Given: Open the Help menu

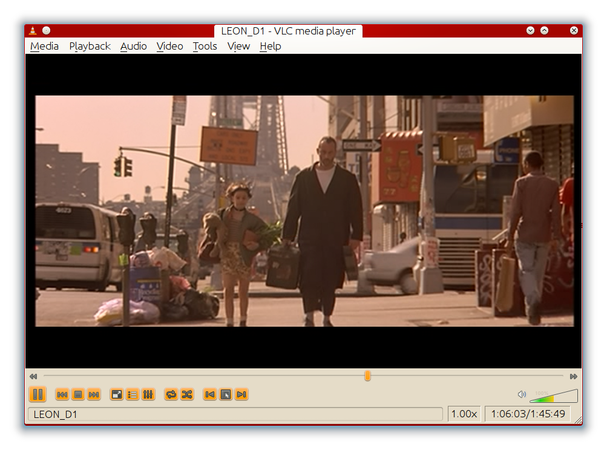Looking at the screenshot, I should click(x=270, y=47).
